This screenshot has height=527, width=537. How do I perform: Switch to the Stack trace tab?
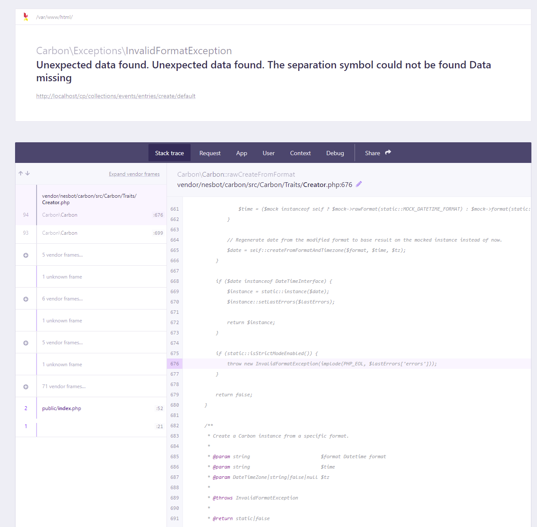point(169,153)
